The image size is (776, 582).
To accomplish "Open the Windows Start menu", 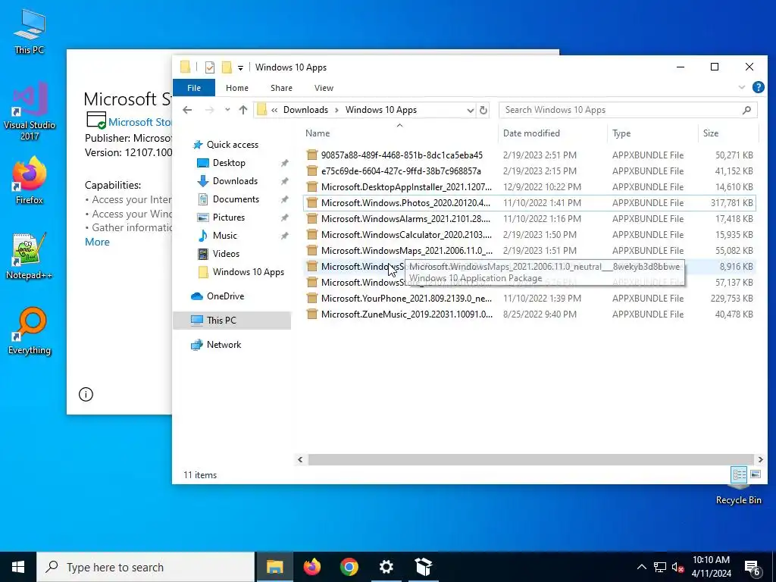I will tap(18, 567).
